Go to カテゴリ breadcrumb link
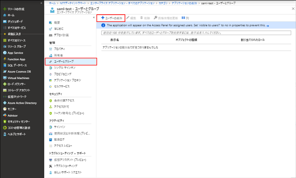Viewport: 296px width, 178px height. click(163, 3)
